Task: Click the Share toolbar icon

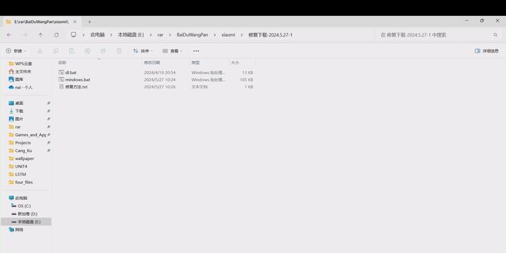Action: tap(103, 51)
